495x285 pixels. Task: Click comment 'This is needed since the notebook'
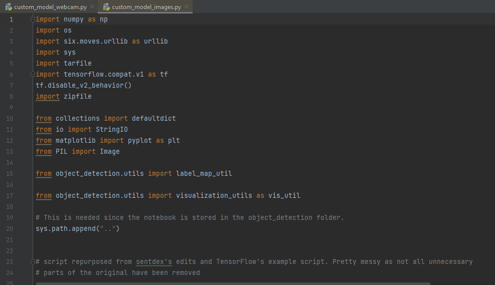click(x=109, y=218)
